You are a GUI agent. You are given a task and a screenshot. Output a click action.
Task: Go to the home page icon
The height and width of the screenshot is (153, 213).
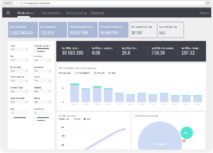click(8, 13)
